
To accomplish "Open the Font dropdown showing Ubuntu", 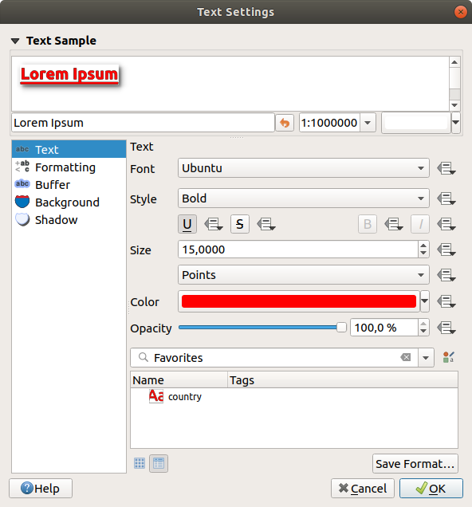I will point(304,168).
